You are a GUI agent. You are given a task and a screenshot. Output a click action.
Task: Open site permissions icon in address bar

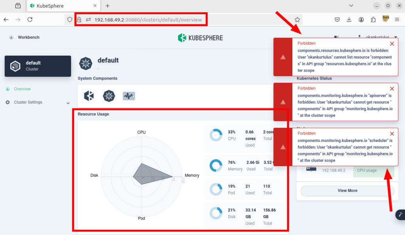click(88, 20)
